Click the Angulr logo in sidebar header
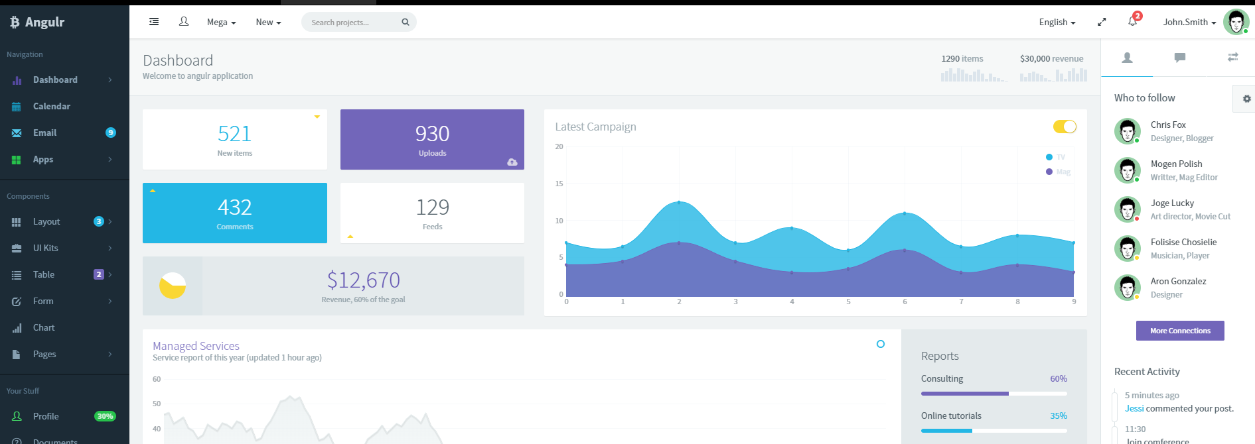Image resolution: width=1255 pixels, height=444 pixels. pyautogui.click(x=37, y=22)
